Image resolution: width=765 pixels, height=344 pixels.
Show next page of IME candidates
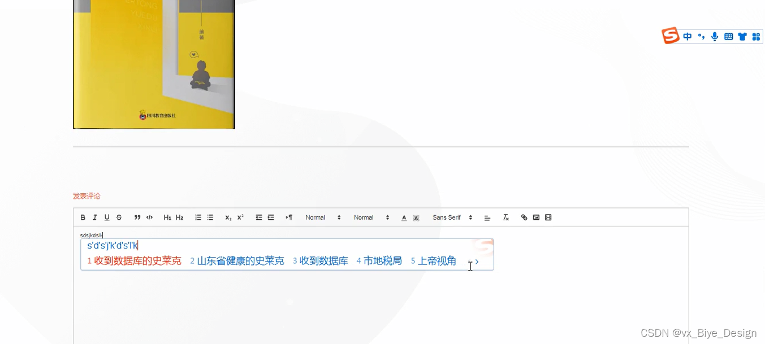click(477, 262)
